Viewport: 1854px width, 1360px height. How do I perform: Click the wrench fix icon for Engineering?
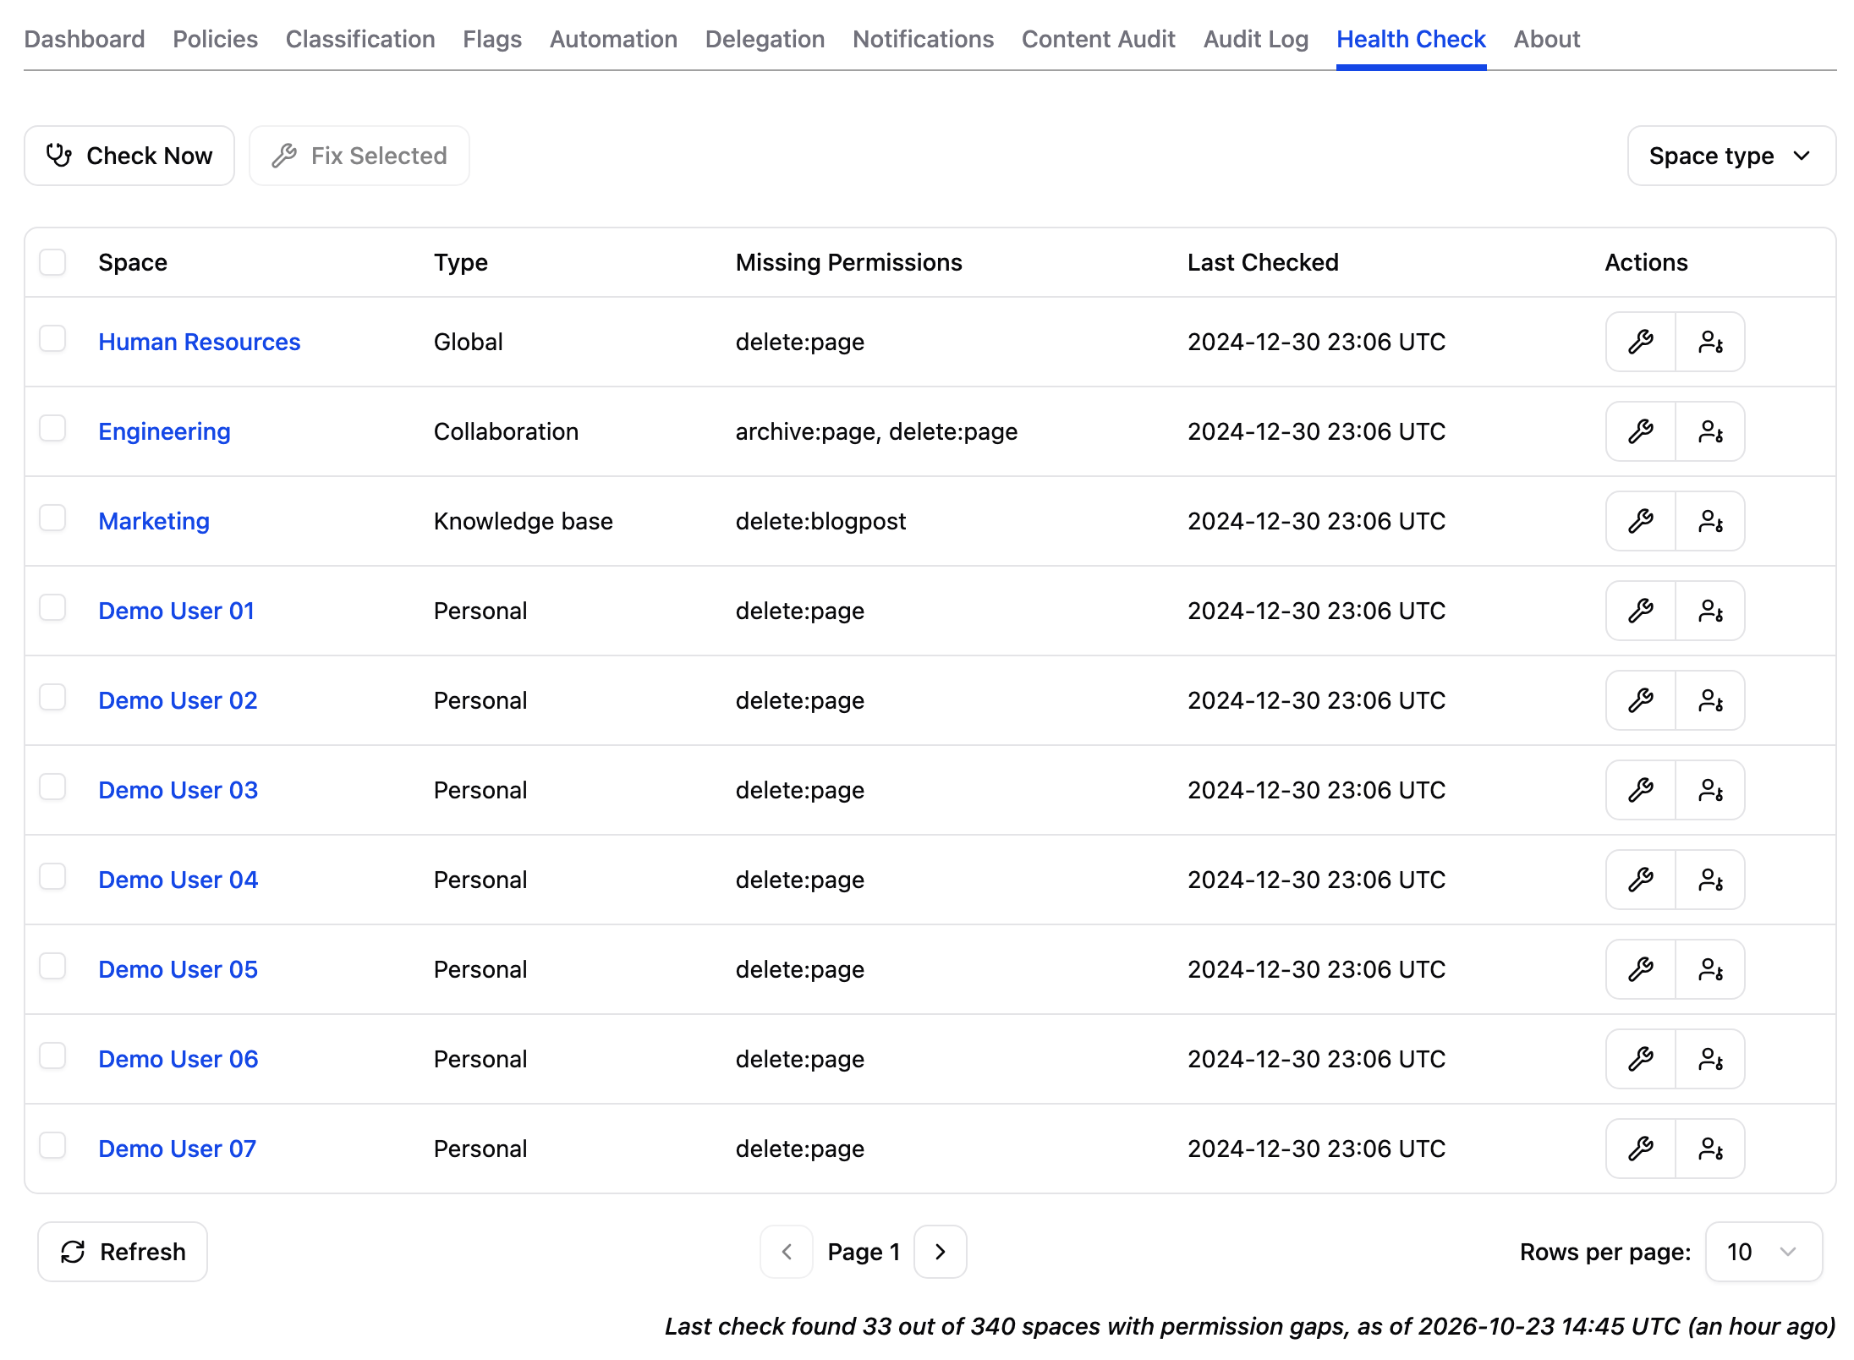pyautogui.click(x=1641, y=431)
